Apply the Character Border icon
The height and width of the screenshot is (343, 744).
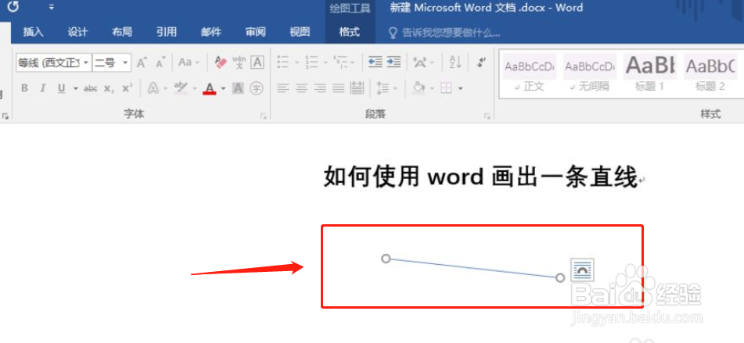click(x=257, y=63)
